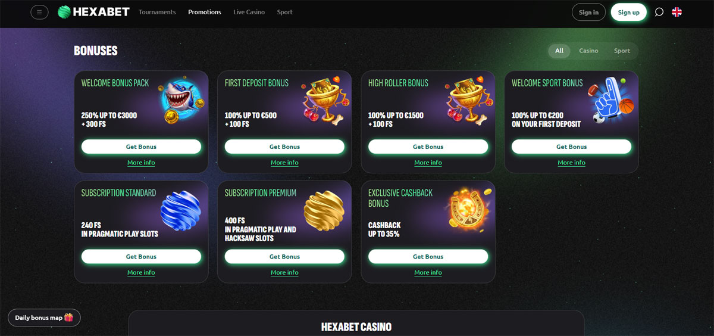Click the blue sphere Subscription Standard icon
Screen dimensions: 714x336
coord(181,210)
